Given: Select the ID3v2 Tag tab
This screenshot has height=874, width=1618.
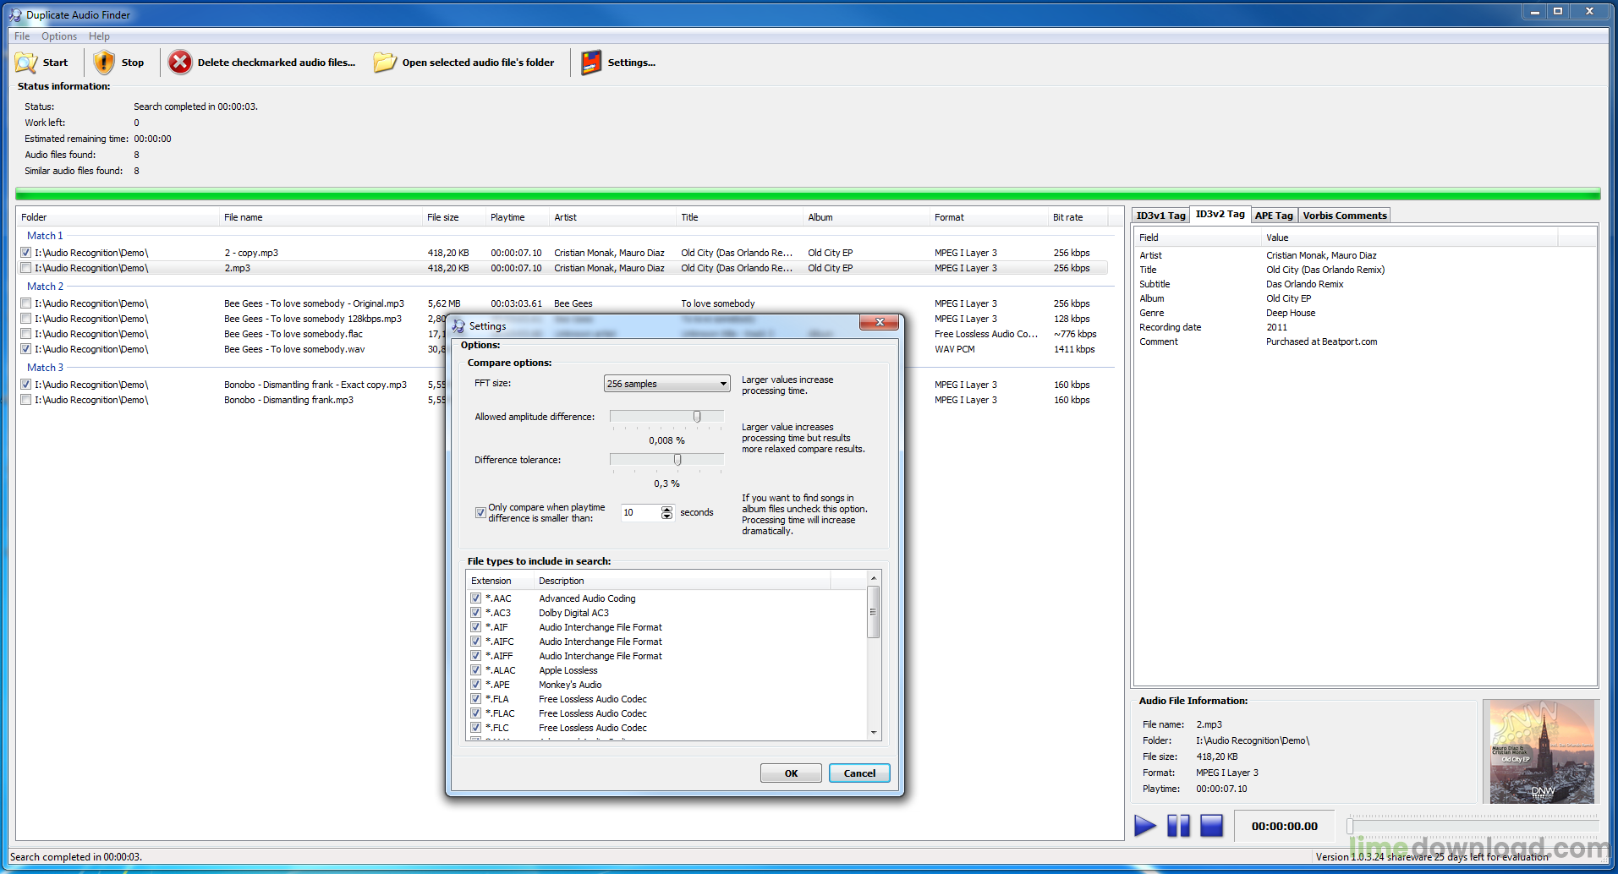Looking at the screenshot, I should 1220,214.
